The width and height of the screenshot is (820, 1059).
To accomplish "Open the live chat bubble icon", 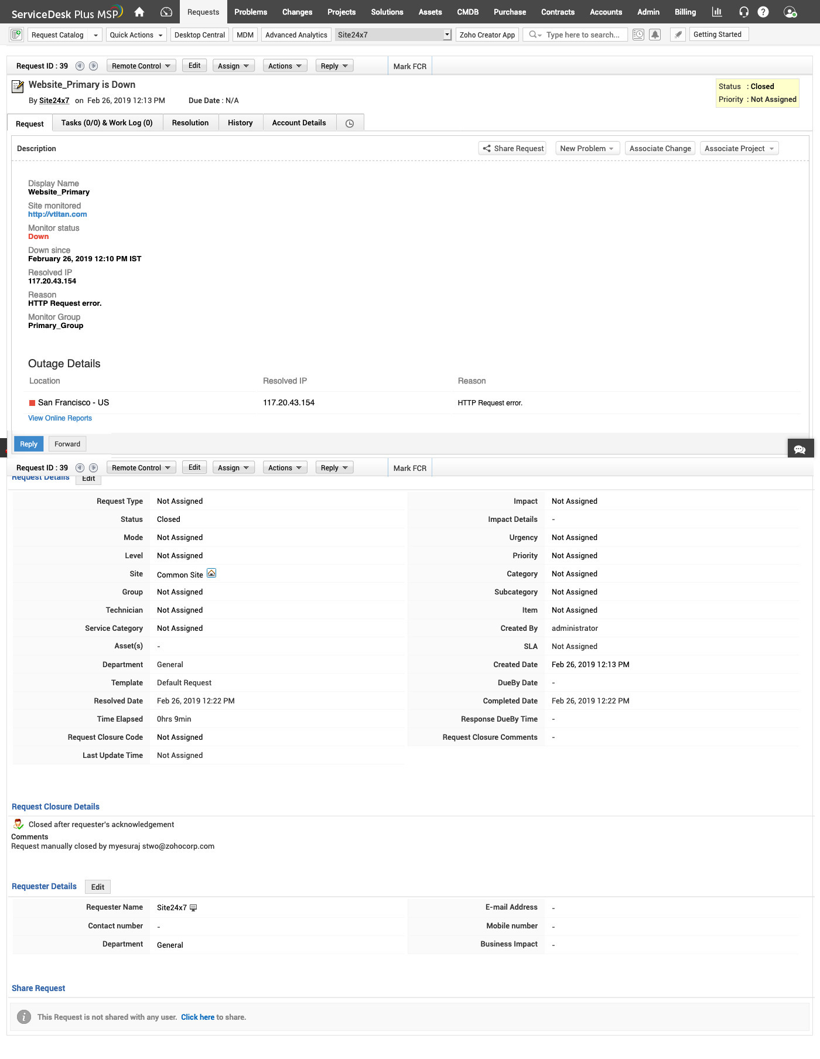I will point(800,449).
